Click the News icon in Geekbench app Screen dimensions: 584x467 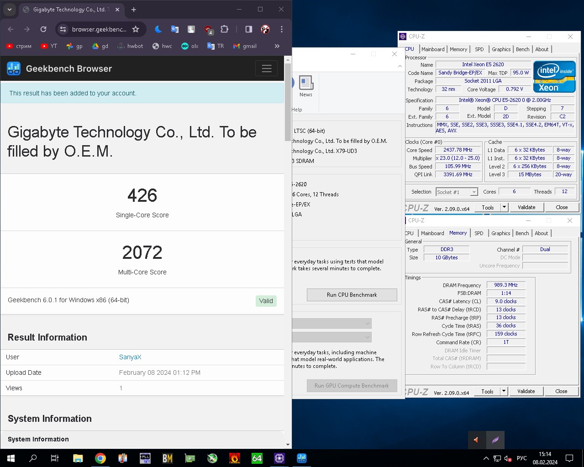click(x=306, y=86)
